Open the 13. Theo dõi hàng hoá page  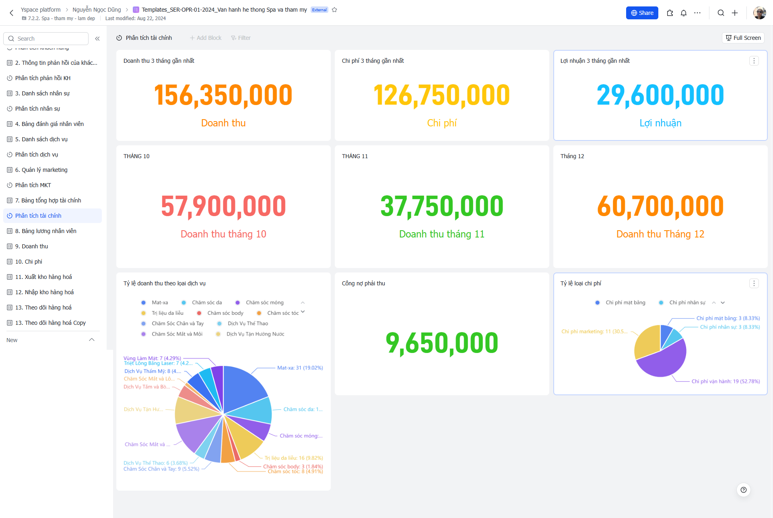52,307
